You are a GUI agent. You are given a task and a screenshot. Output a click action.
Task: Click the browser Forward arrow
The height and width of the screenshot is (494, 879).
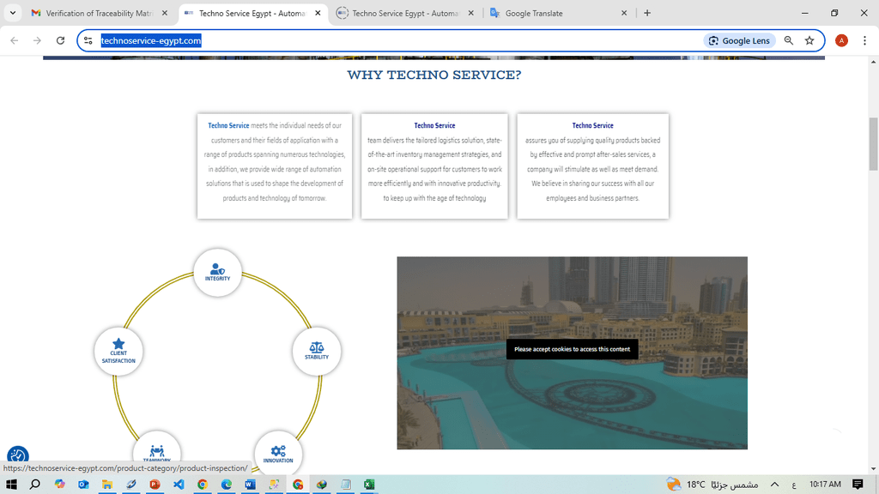coord(37,40)
